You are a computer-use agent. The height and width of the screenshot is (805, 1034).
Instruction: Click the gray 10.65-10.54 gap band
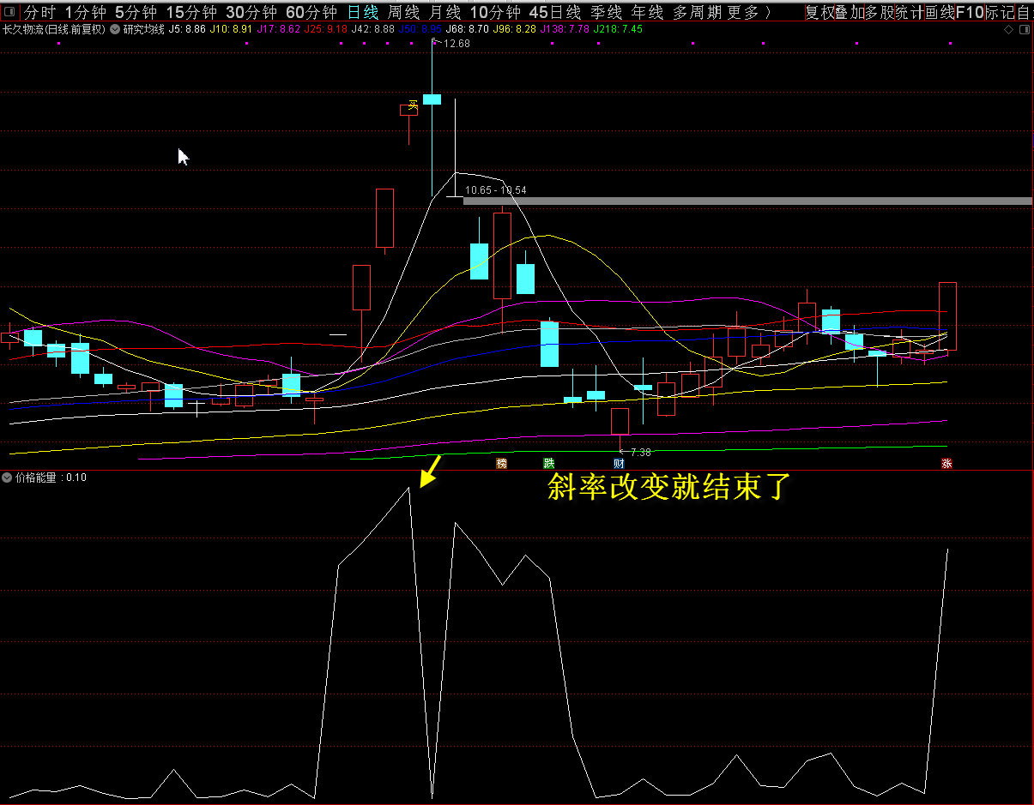coord(747,201)
